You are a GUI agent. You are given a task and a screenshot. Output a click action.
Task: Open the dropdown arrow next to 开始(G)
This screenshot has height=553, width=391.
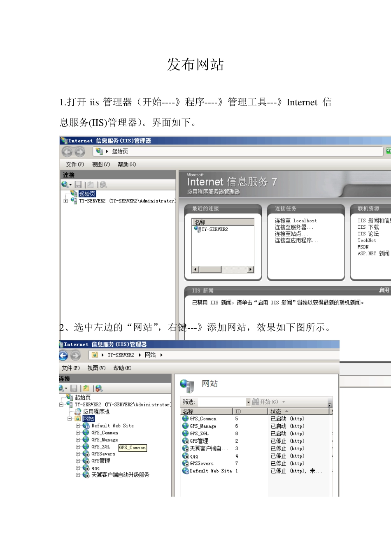click(284, 402)
